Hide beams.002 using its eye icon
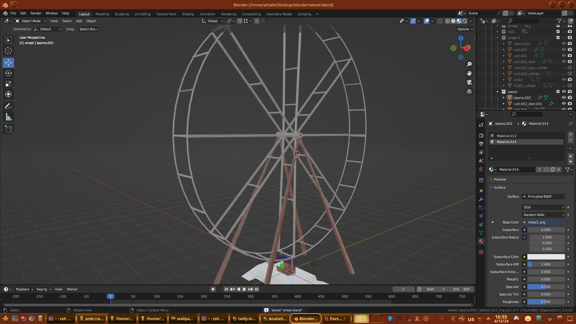 click(564, 97)
